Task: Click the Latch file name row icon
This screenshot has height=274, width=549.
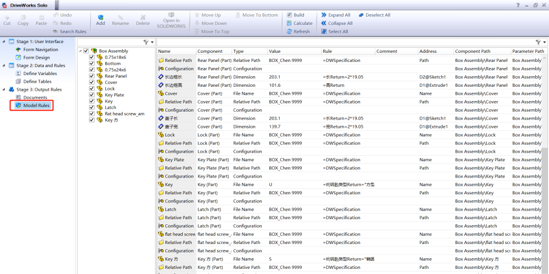Action: tap(161, 210)
